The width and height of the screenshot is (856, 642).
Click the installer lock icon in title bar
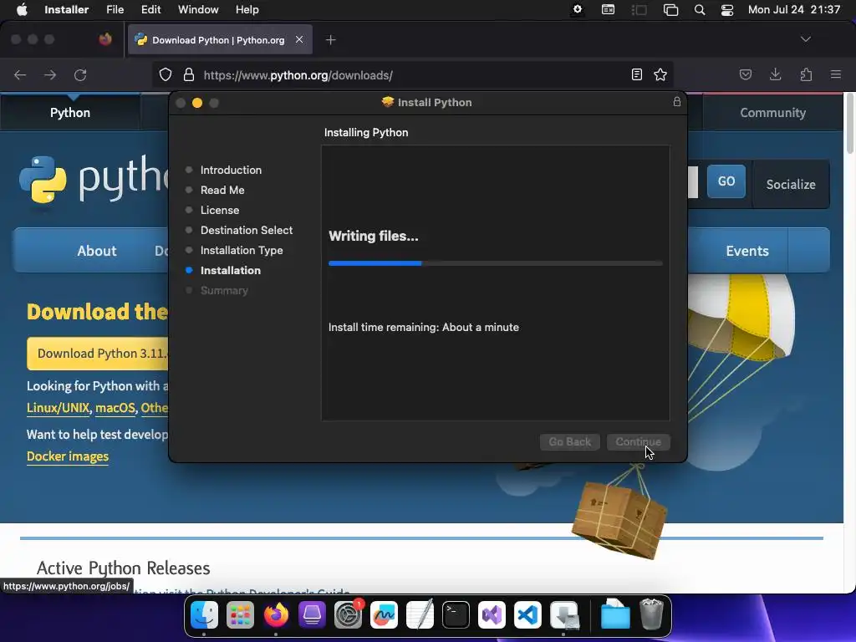tap(676, 102)
